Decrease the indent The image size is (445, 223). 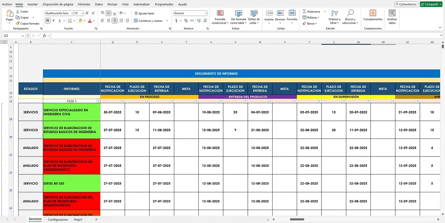click(122, 21)
